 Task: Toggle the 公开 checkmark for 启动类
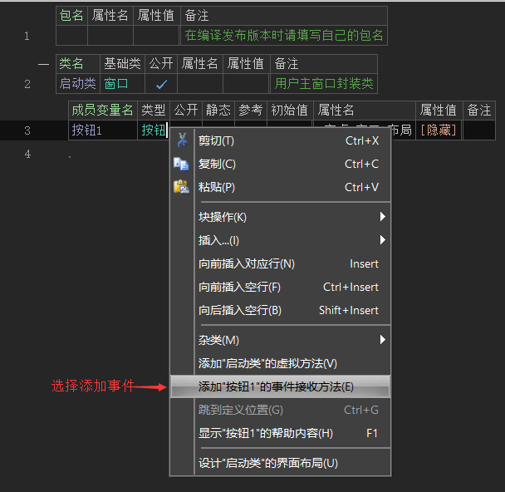pyautogui.click(x=161, y=84)
